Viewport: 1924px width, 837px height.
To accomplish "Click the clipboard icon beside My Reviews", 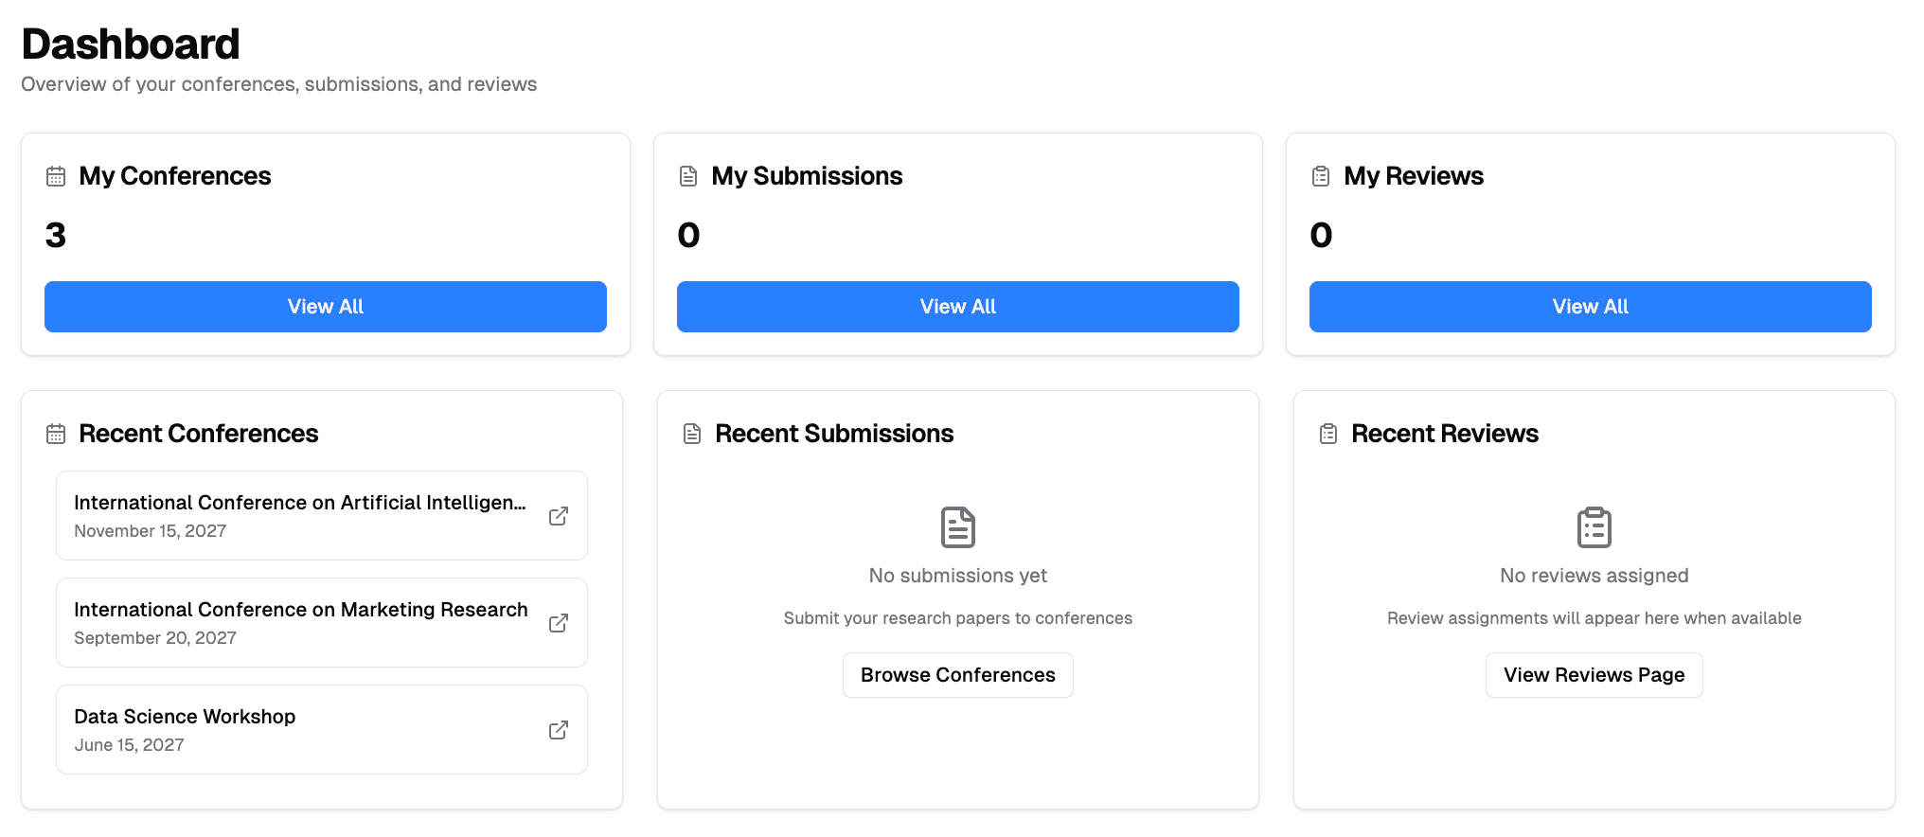I will tap(1321, 176).
